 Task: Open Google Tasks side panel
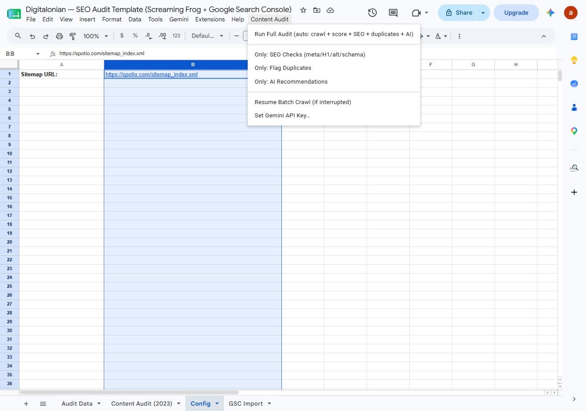(574, 84)
